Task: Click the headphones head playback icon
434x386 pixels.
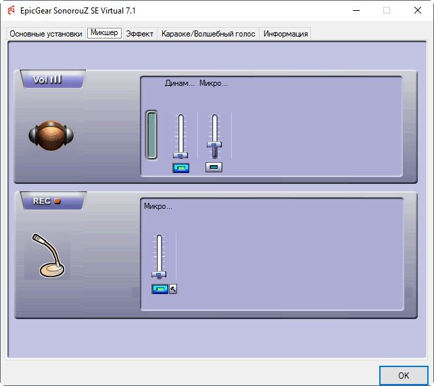Action: click(51, 135)
